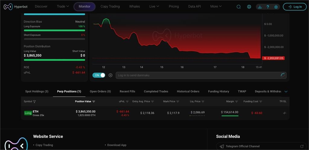Click the download icon in header
The image size is (309, 150).
[260, 7]
